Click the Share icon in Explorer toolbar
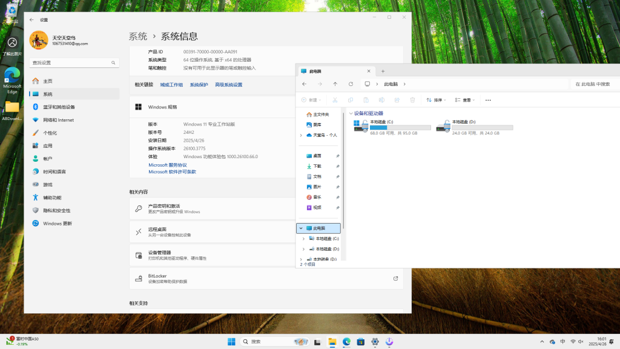Image resolution: width=620 pixels, height=349 pixels. pos(397,100)
